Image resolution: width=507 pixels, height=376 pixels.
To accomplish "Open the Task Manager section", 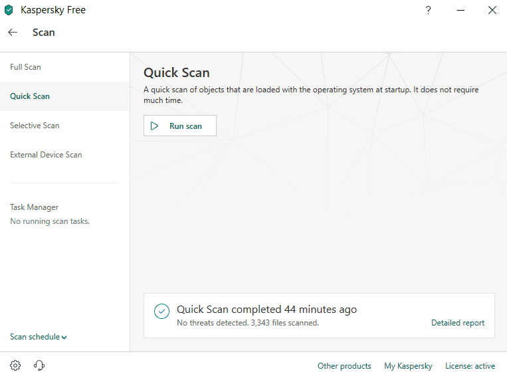I will tap(35, 207).
